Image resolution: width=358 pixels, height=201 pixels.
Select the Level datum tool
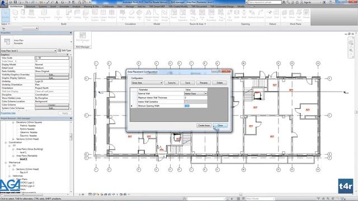coord(270,14)
